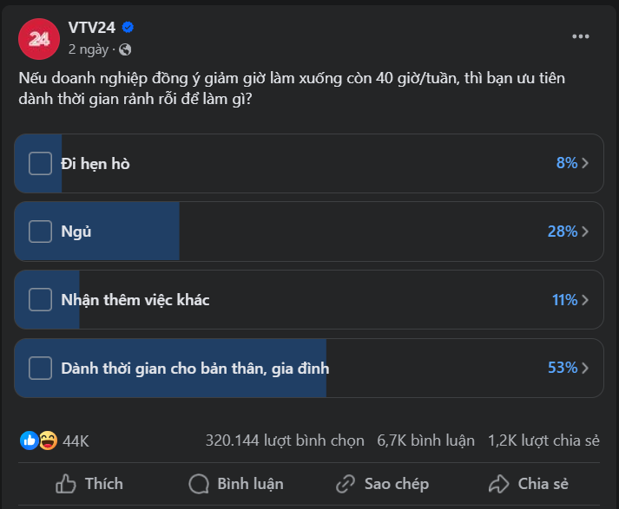Image resolution: width=619 pixels, height=509 pixels.
Task: Open the '2 ngày' post timestamp
Action: click(89, 49)
